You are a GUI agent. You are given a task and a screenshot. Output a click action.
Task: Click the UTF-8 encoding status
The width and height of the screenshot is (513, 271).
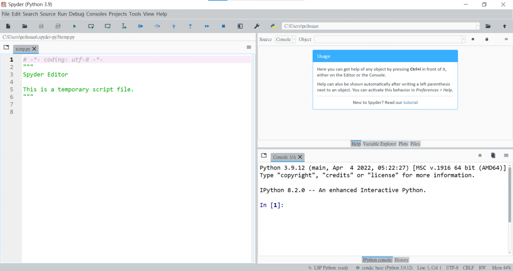click(452, 267)
